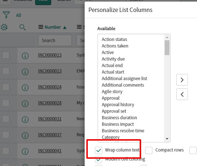Toggle Modern cell coloring checkbox
This screenshot has height=166, width=197.
99,159
